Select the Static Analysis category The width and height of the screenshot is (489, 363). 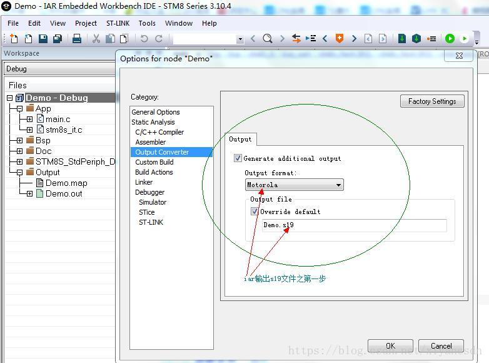[x=153, y=122]
